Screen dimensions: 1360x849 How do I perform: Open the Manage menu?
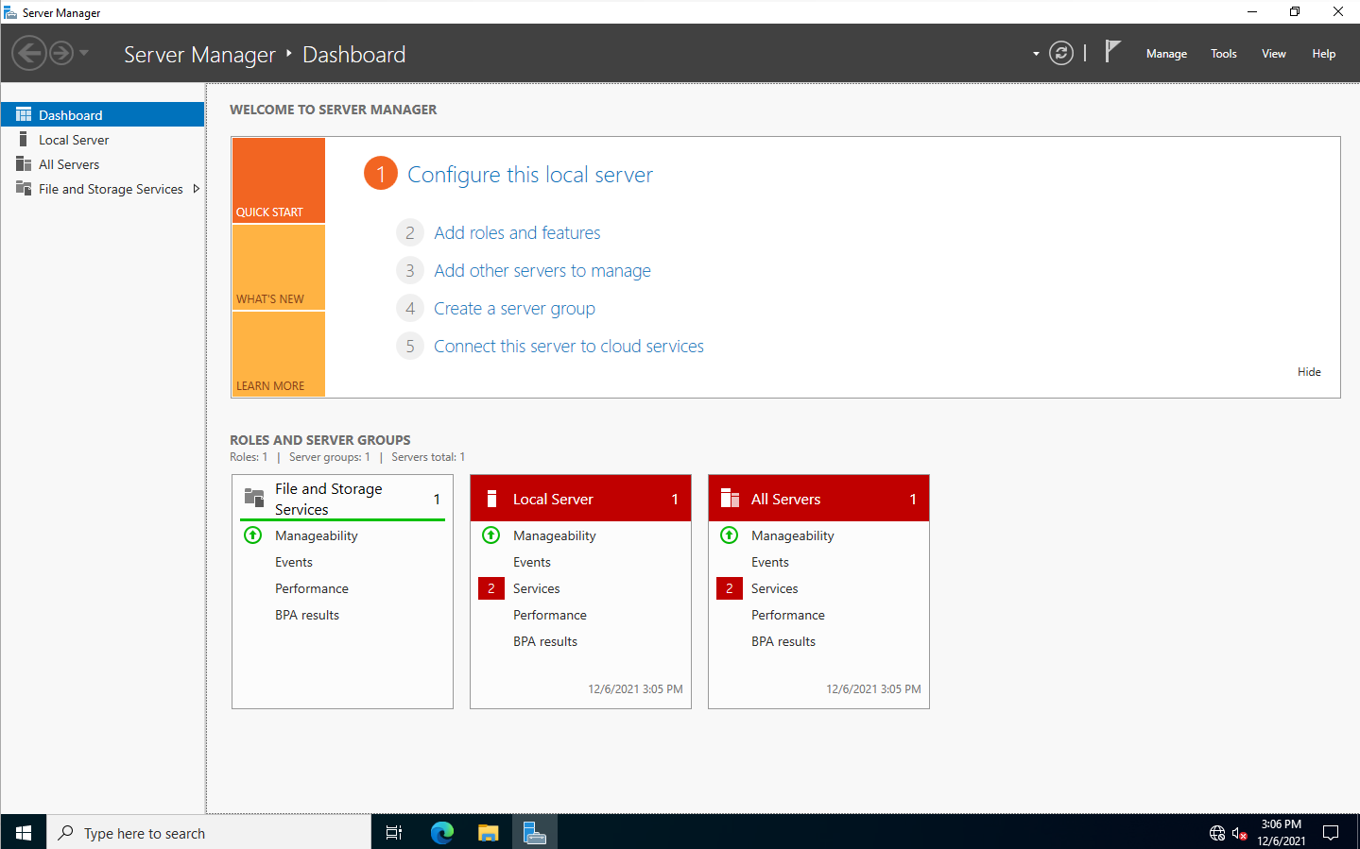point(1166,54)
